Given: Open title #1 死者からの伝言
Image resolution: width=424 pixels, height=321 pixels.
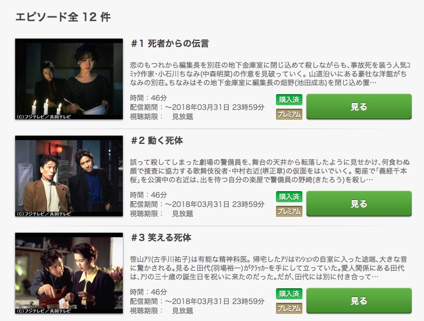Looking at the screenshot, I should pyautogui.click(x=170, y=43).
